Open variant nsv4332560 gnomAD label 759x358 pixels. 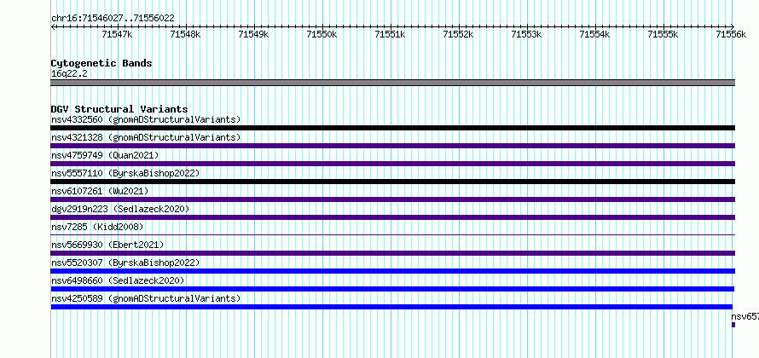[146, 119]
